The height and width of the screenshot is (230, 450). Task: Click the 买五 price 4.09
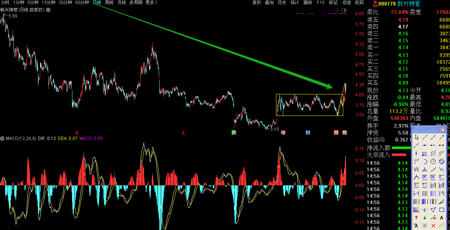403,83
